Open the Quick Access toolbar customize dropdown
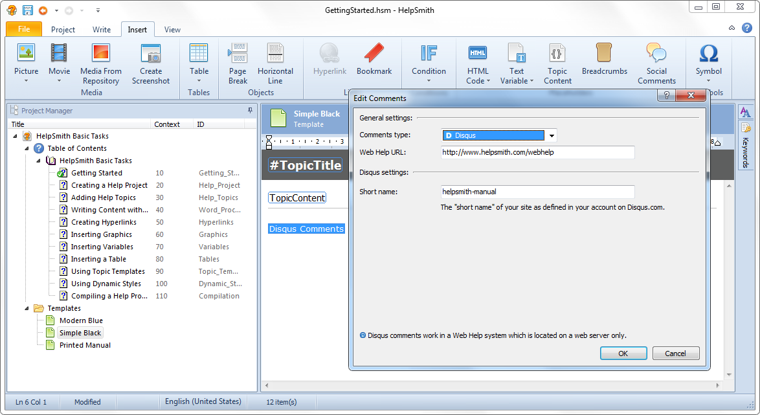The height and width of the screenshot is (415, 760). (98, 10)
